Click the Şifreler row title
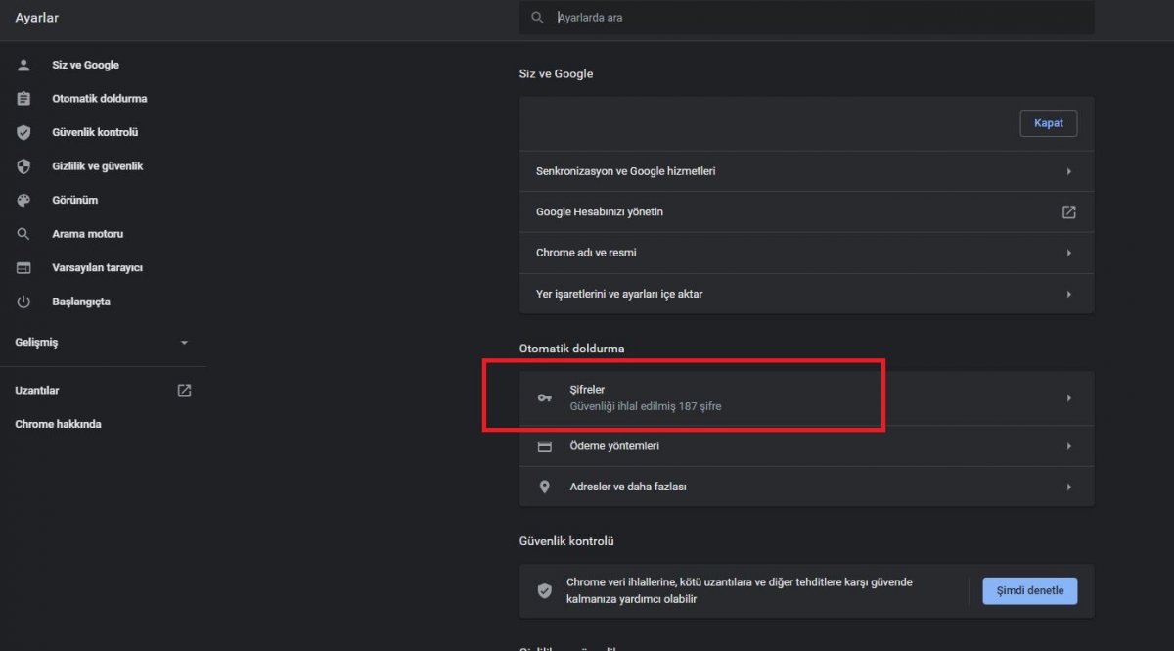This screenshot has height=651, width=1174. pos(587,390)
